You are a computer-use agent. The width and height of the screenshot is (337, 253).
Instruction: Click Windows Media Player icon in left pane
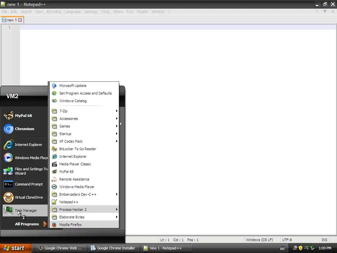(8, 158)
